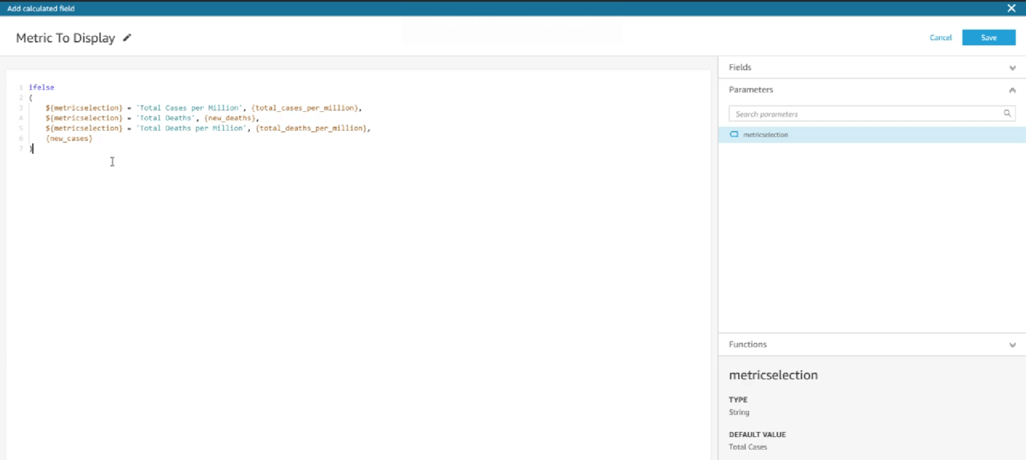Click the metricselection heading in details pane
Viewport: 1026px width, 460px height.
(x=773, y=375)
